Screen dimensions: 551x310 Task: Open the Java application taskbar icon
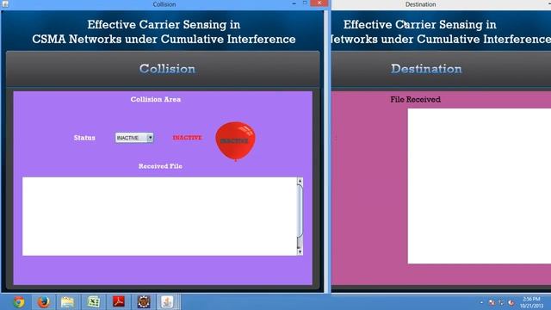tap(168, 302)
